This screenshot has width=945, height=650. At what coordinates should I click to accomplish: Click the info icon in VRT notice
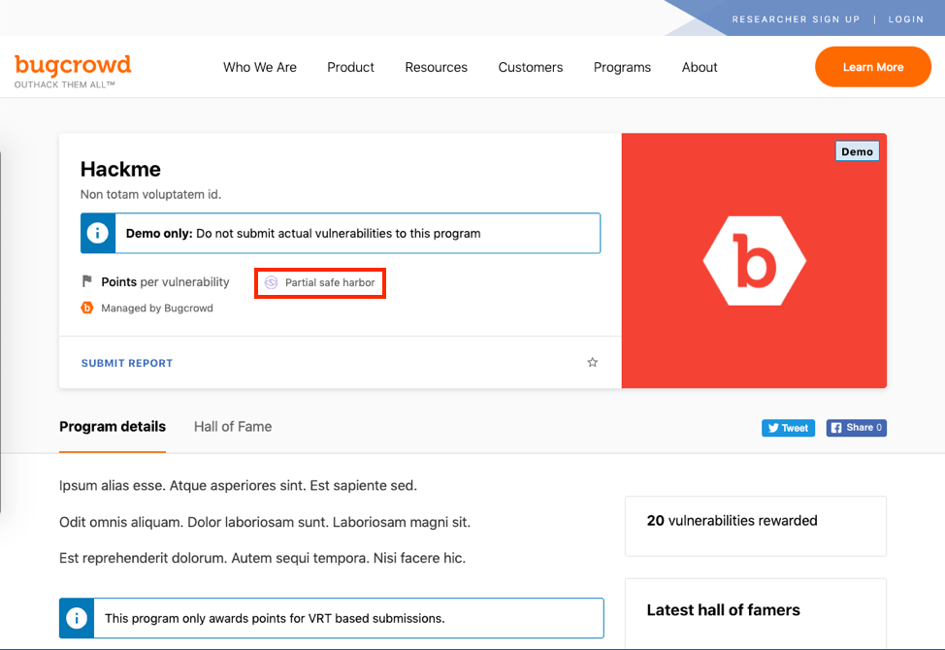[77, 618]
